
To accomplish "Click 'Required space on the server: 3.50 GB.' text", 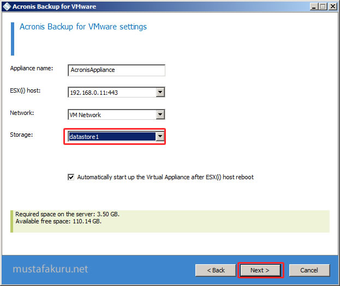I will [x=67, y=214].
